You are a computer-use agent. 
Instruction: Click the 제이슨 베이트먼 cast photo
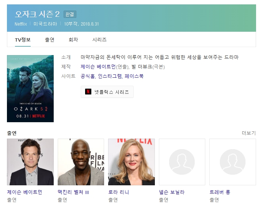(x=30, y=162)
